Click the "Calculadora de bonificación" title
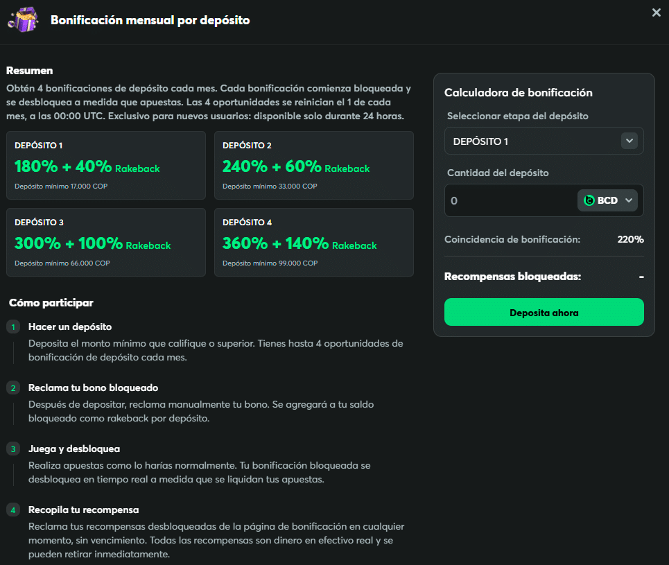The image size is (669, 565). [519, 93]
